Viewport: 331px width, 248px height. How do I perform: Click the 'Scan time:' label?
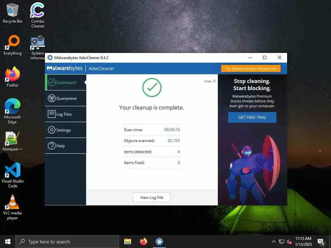coord(133,130)
